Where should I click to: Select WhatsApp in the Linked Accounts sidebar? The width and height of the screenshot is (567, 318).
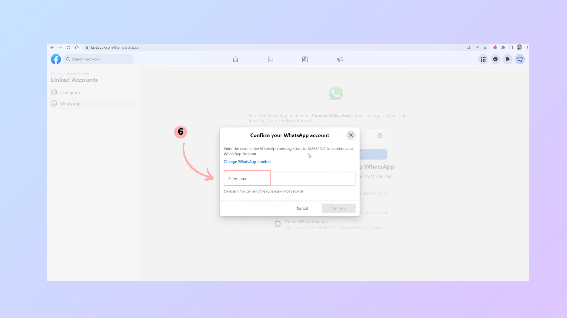point(70,104)
